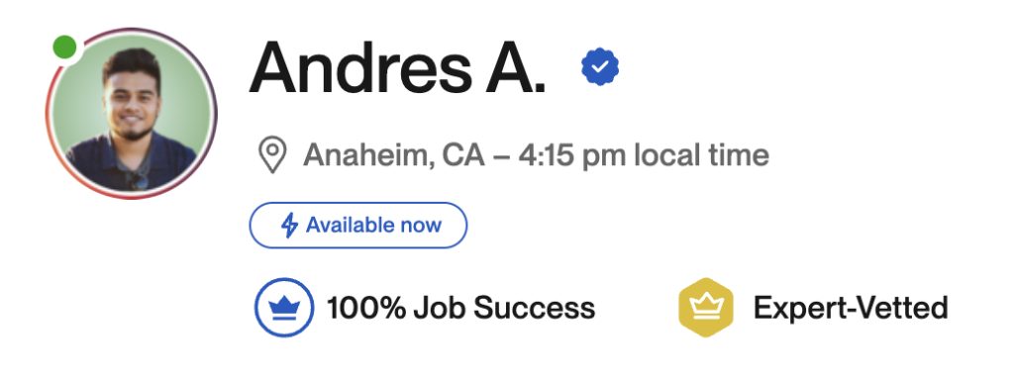Image resolution: width=1014 pixels, height=382 pixels.
Task: Click the green online status dot
Action: tap(64, 47)
